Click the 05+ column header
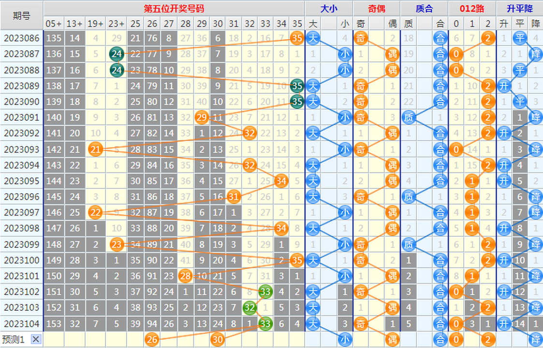543x348 pixels. pos(54,24)
